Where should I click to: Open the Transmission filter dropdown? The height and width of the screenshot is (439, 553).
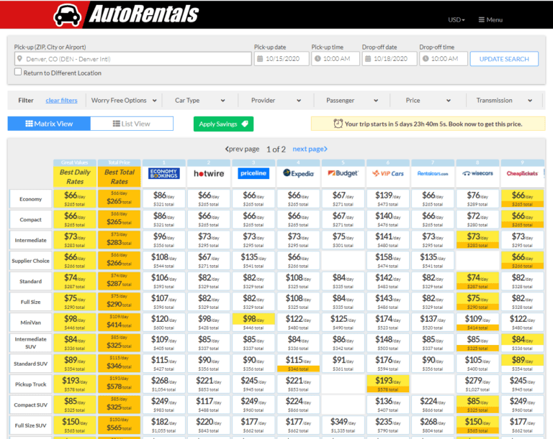(x=504, y=101)
